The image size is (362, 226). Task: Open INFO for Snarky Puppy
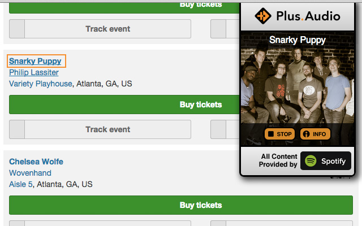(314, 134)
